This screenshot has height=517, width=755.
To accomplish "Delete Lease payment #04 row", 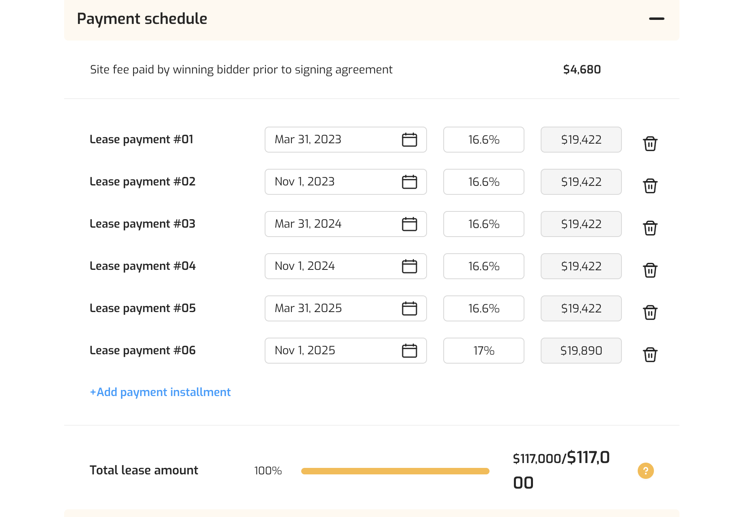I will tap(650, 270).
